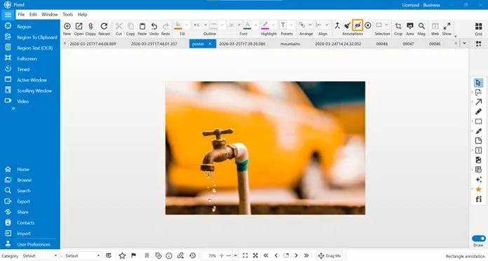Switch to the 09048 tab
The height and width of the screenshot is (261, 488).
pos(382,44)
